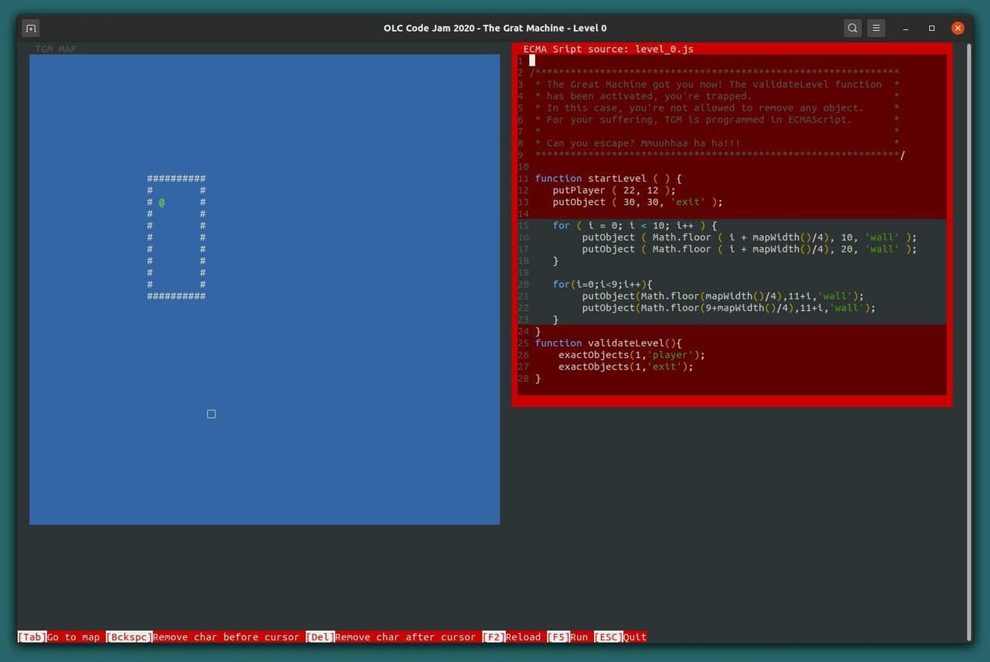The image size is (990, 662).
Task: Click the 'Can you escape? Mmuuhhaa ha ha!!!' comment
Action: click(x=643, y=143)
